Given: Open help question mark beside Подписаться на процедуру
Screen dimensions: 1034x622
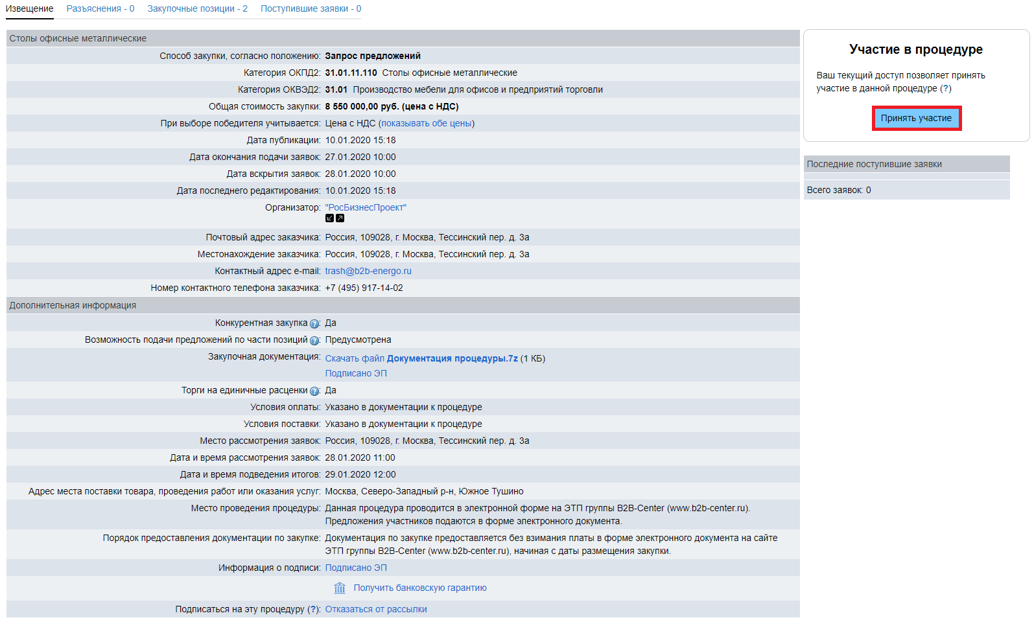Looking at the screenshot, I should click(313, 610).
